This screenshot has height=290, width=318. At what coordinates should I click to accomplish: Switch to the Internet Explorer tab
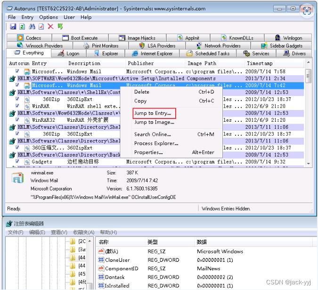(152, 54)
